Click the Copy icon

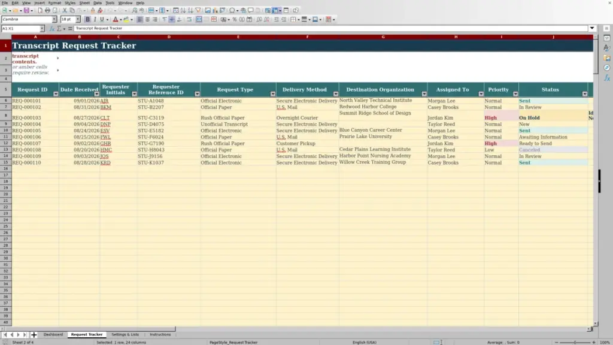click(x=72, y=11)
